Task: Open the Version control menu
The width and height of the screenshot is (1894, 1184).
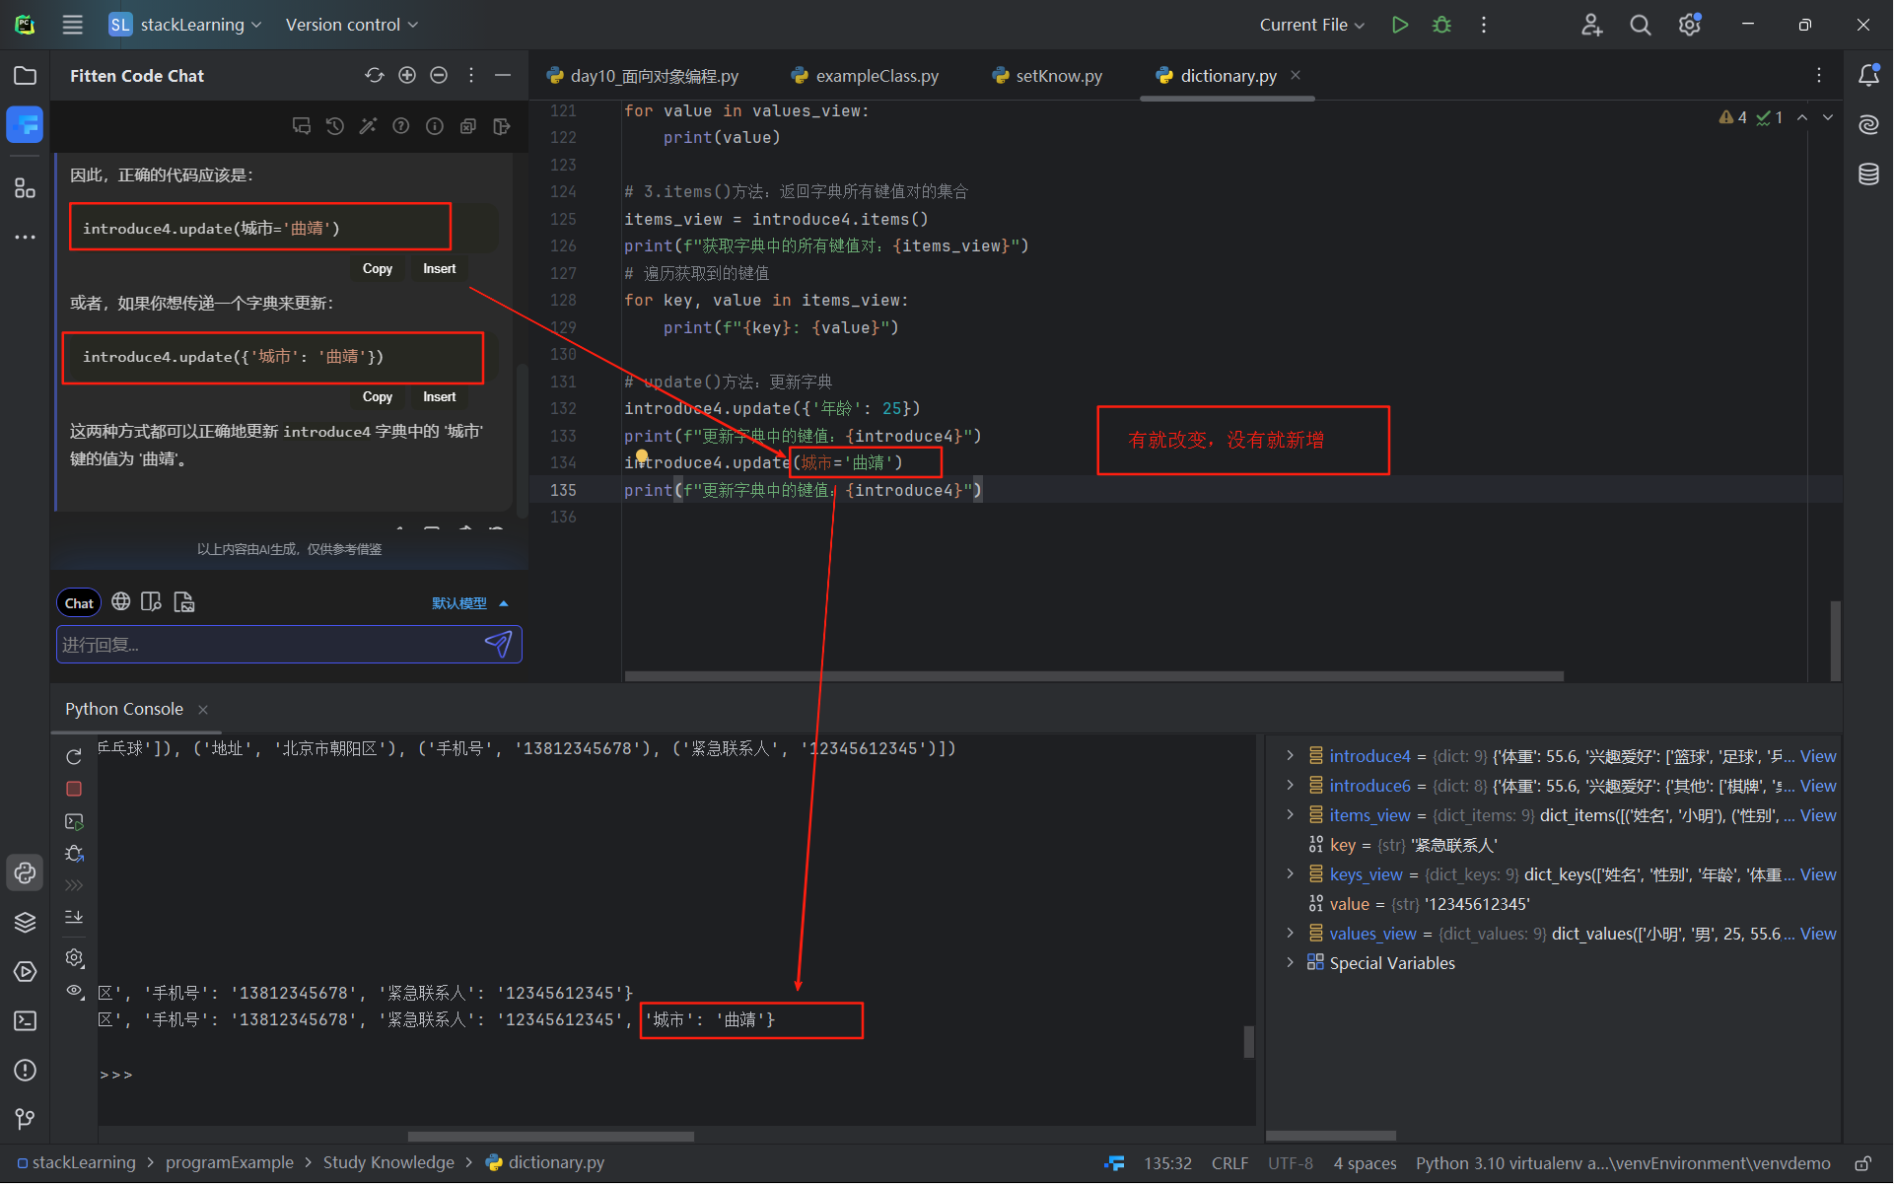Action: pyautogui.click(x=351, y=25)
